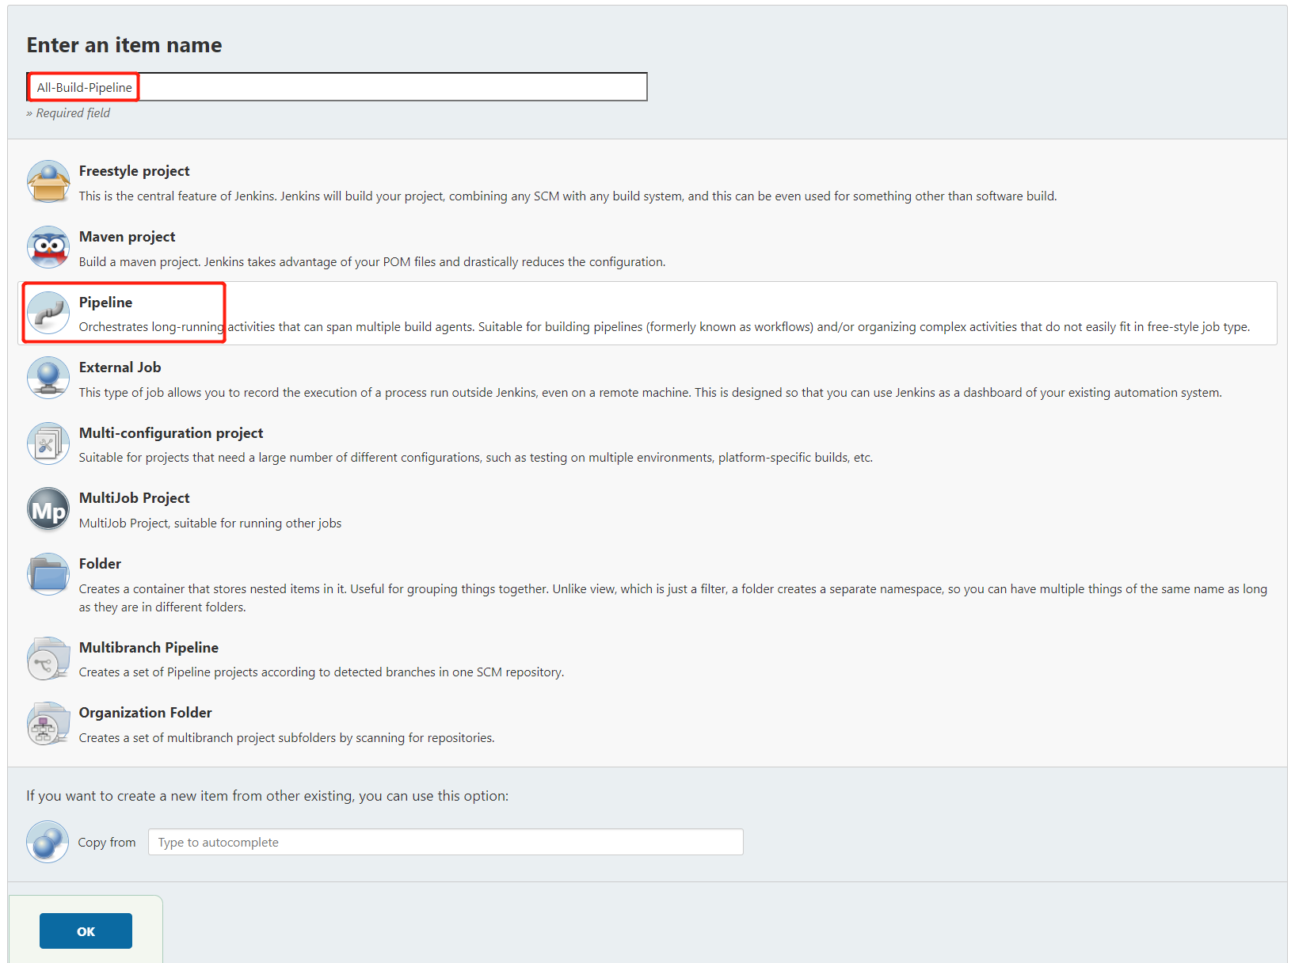Click the Maven project owl icon

tap(48, 247)
